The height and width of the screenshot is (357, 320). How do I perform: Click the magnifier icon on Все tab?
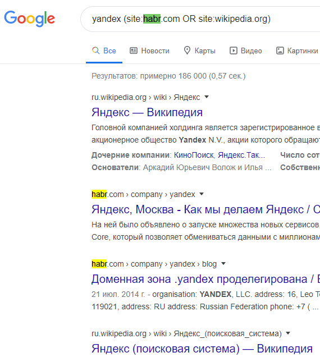(x=95, y=51)
